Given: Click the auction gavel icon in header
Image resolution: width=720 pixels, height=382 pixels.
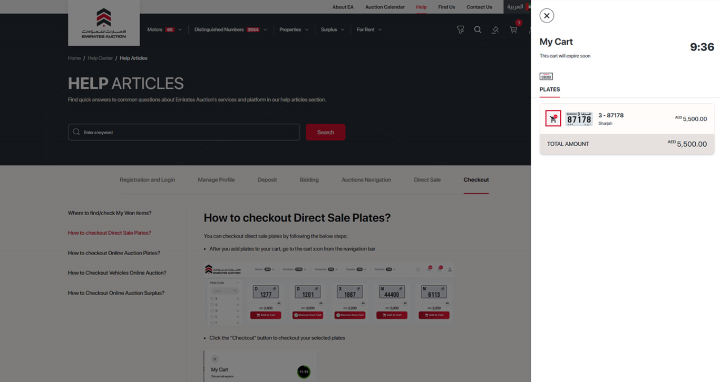Looking at the screenshot, I should click(495, 30).
